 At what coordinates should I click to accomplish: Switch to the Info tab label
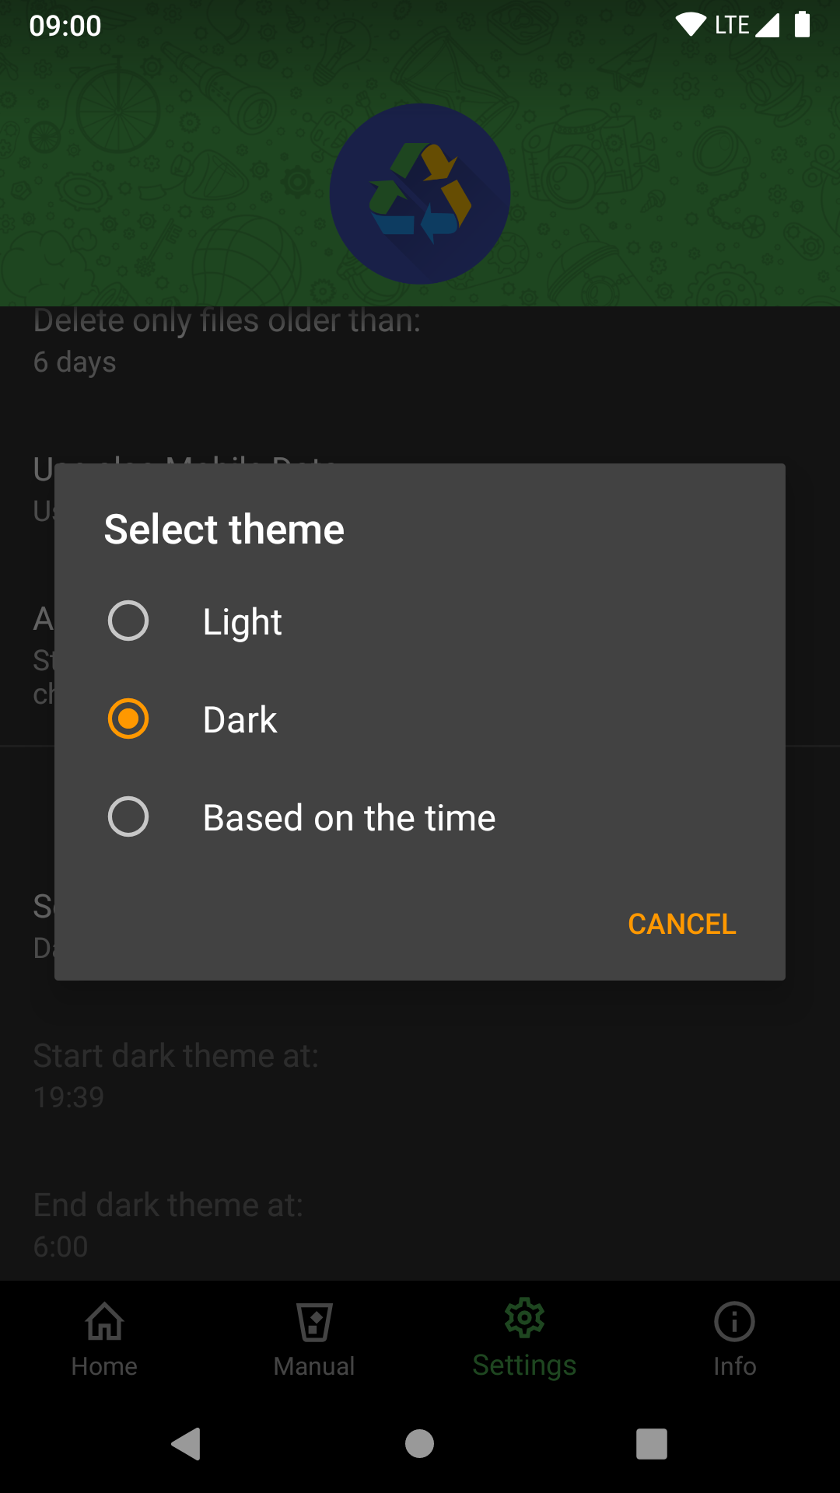735,1366
